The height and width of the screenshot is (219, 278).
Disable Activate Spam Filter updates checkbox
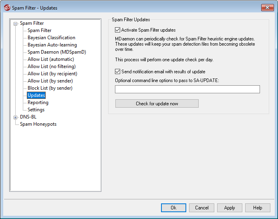coord(117,30)
